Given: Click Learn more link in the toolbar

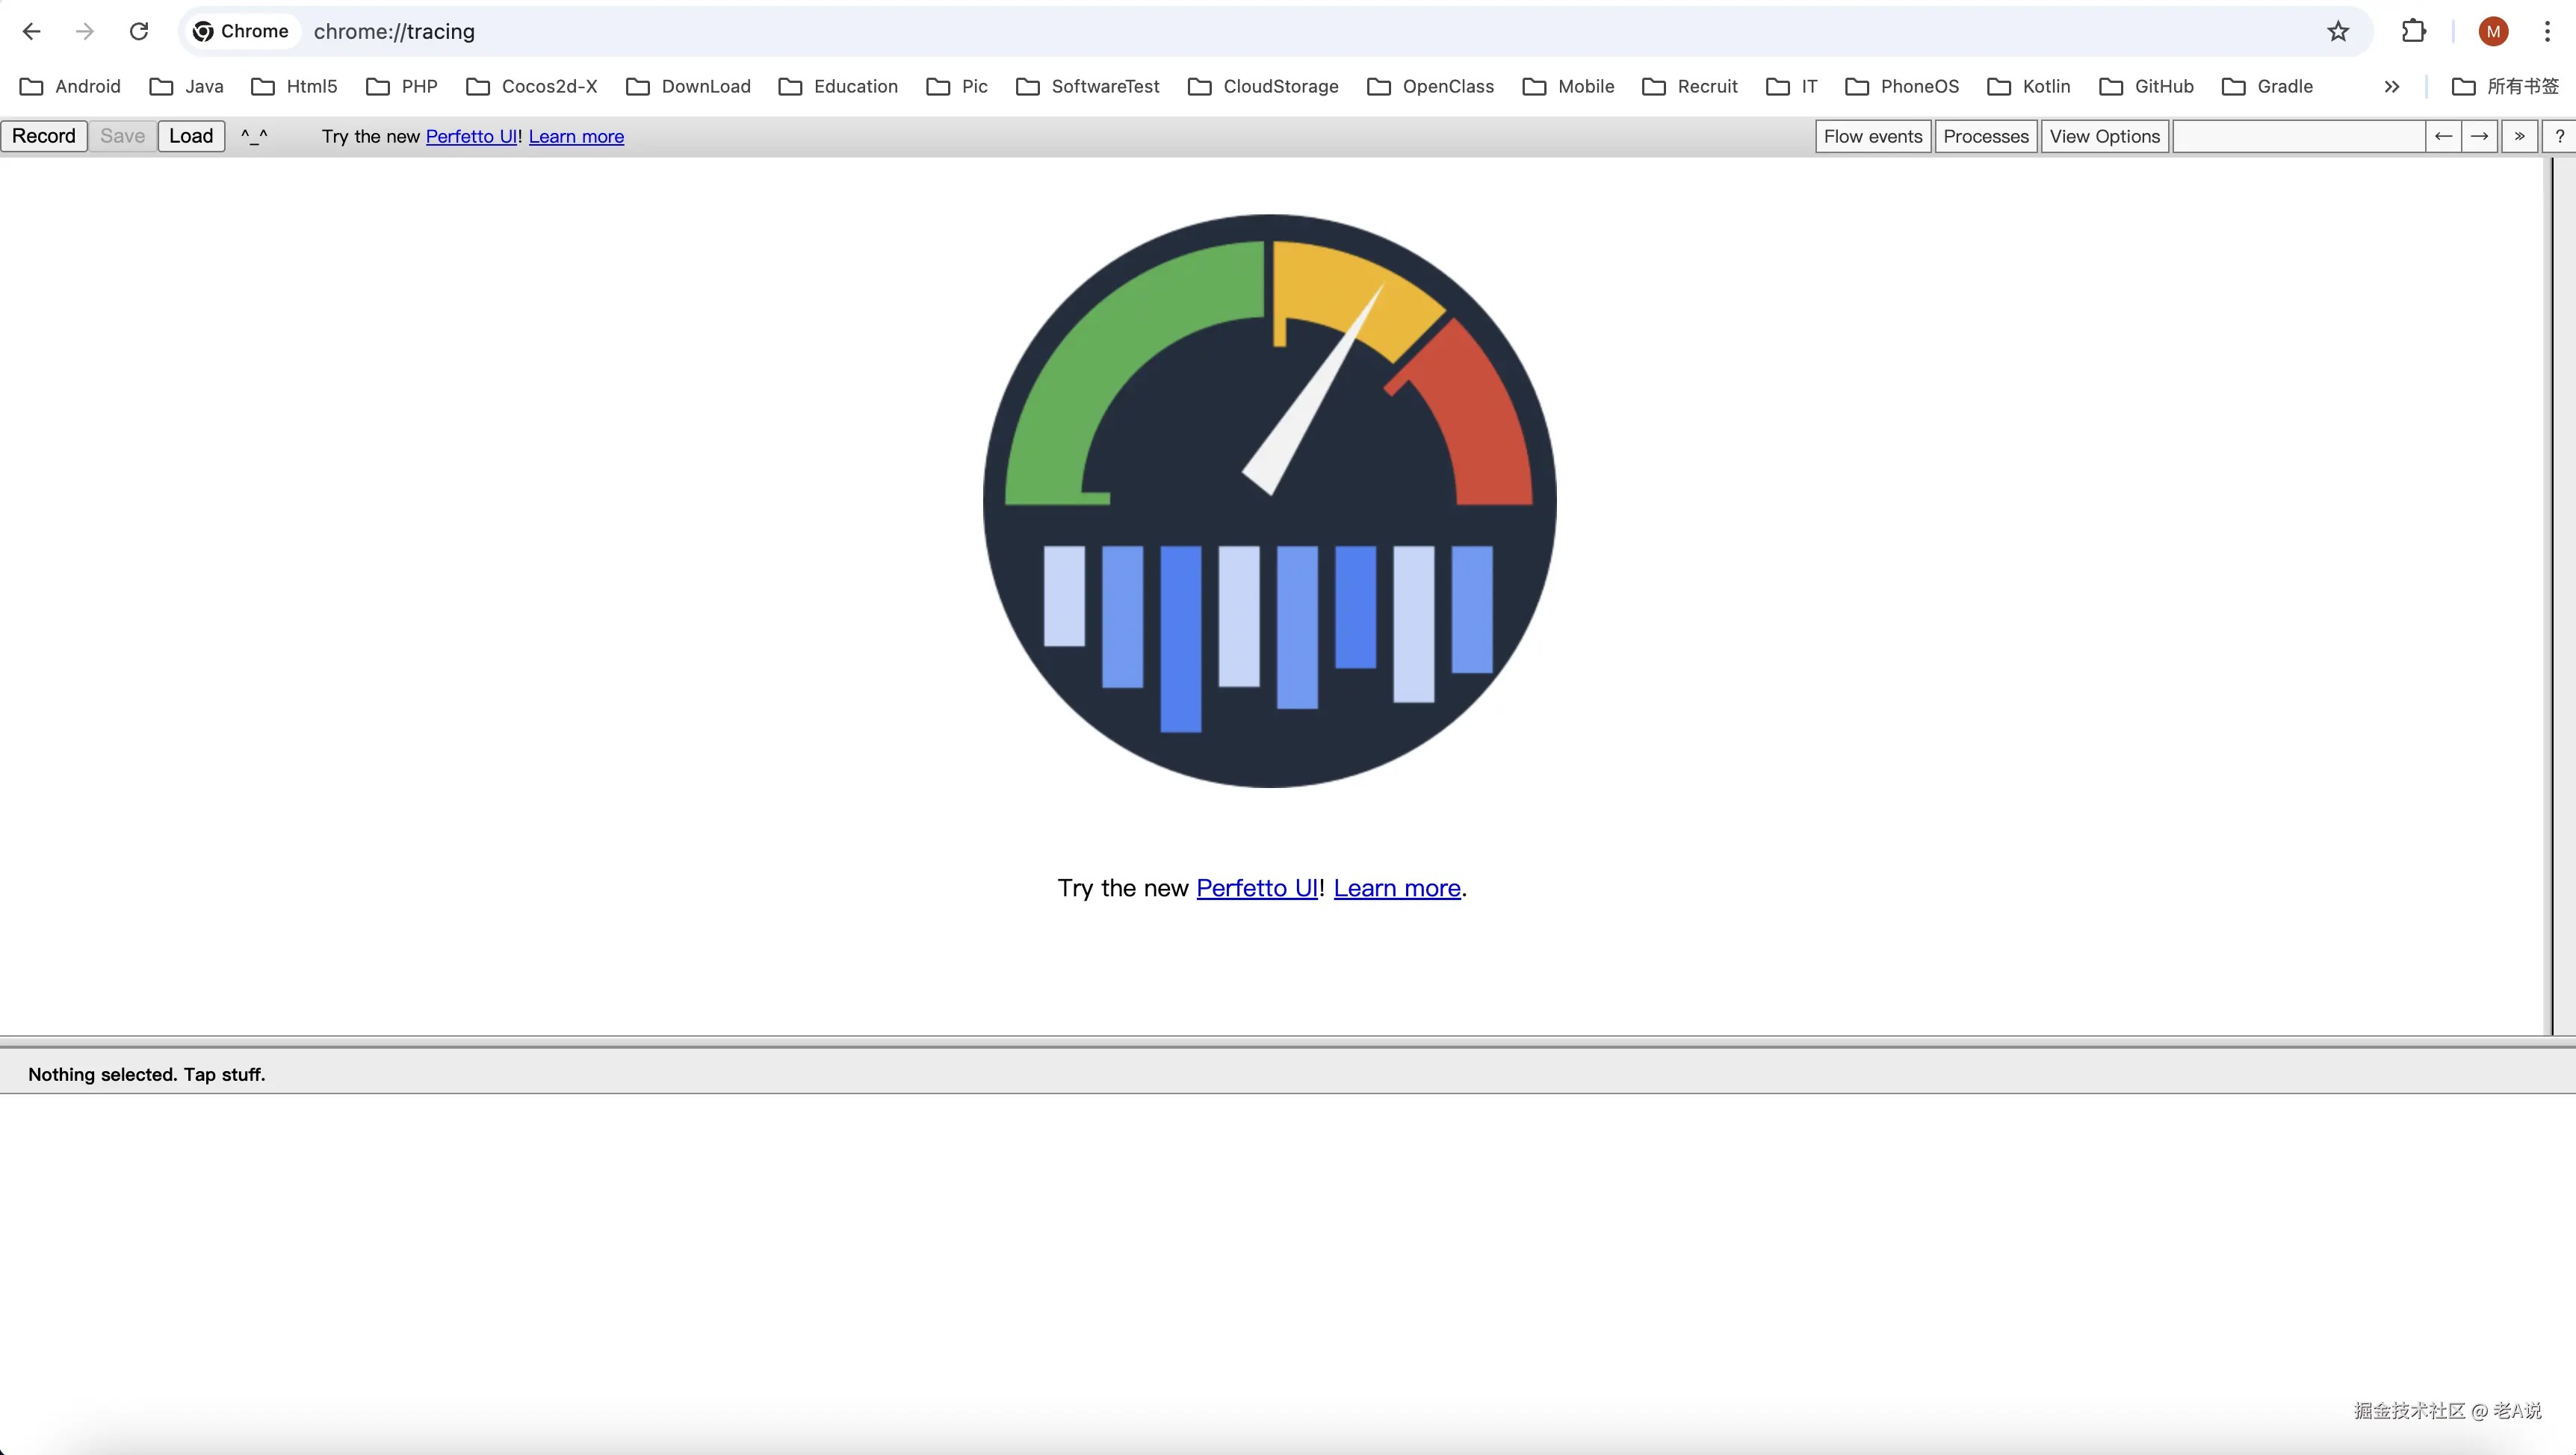Looking at the screenshot, I should (x=576, y=137).
